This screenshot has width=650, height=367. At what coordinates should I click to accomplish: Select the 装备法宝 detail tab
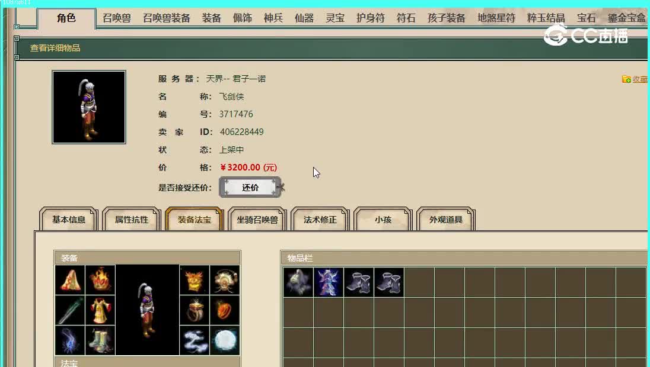click(x=195, y=219)
